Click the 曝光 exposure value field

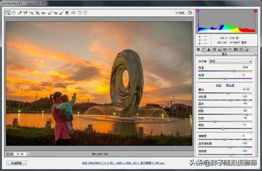tap(246, 89)
